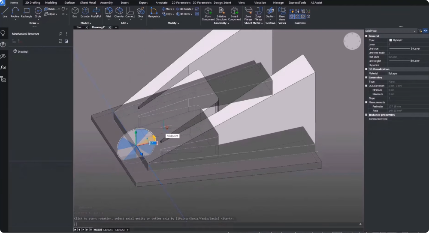Screen dimensions: 429x233
Task: Click the ByLayer color swatch
Action: pos(390,40)
